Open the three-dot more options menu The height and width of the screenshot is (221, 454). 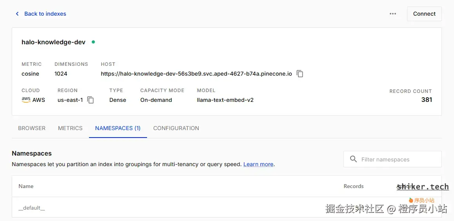click(x=393, y=14)
